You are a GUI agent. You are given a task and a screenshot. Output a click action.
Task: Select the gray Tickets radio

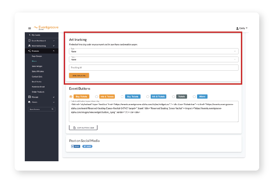173,97
